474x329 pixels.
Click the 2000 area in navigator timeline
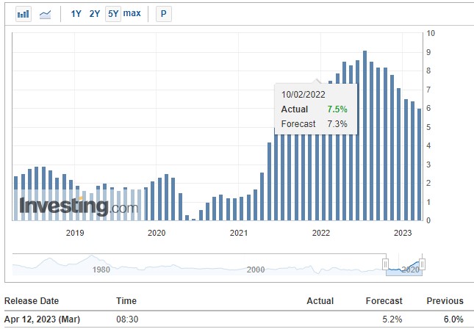pos(255,270)
